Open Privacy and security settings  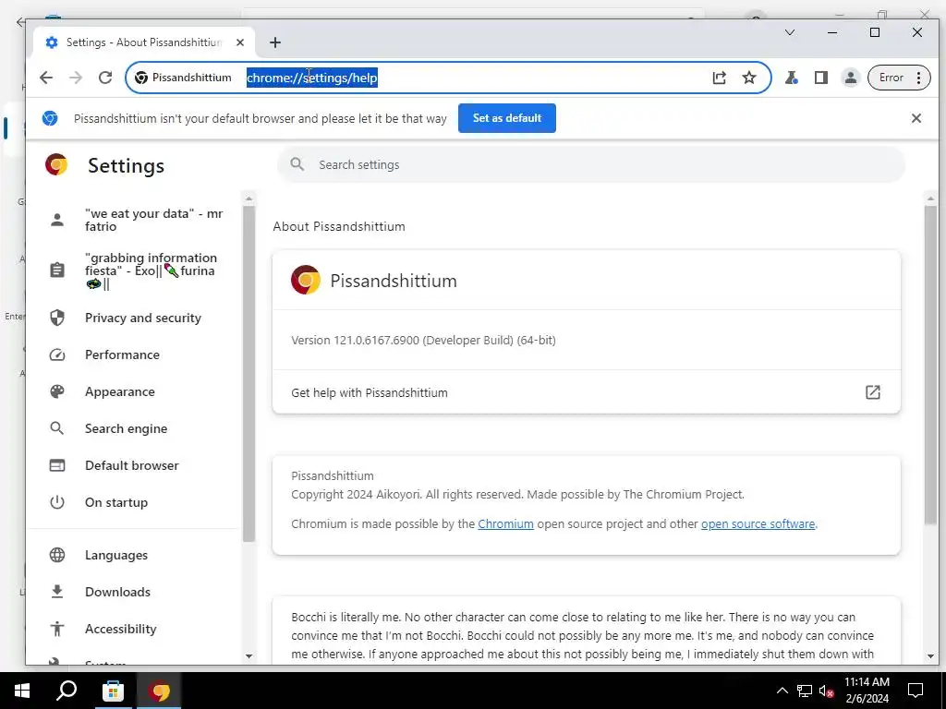(x=133, y=318)
